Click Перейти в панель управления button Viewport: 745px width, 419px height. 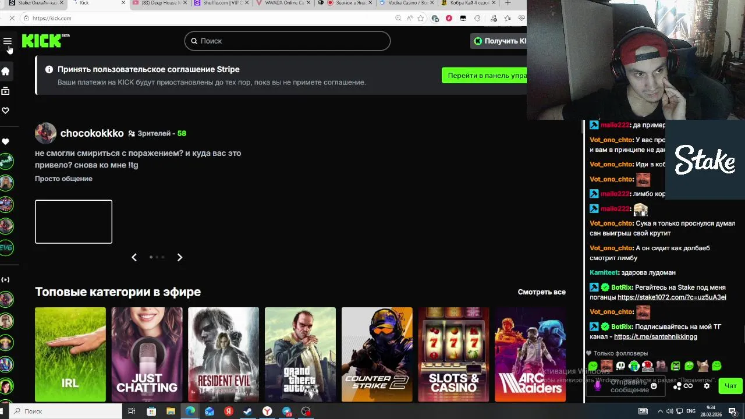484,76
